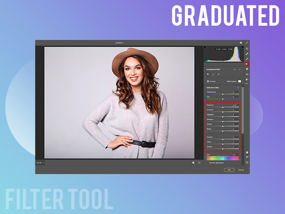
Task: Toggle highlight clipping warning in histogram
Action: (x=242, y=47)
